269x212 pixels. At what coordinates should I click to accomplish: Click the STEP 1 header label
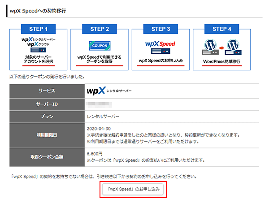(x=39, y=29)
